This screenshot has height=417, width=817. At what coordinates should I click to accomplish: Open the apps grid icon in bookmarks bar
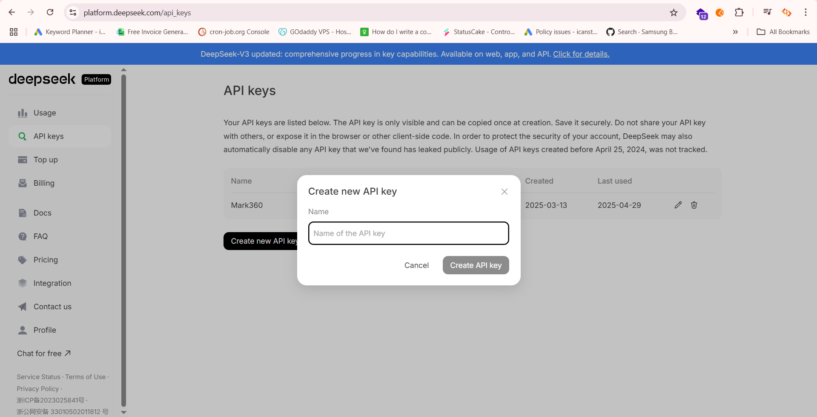14,32
